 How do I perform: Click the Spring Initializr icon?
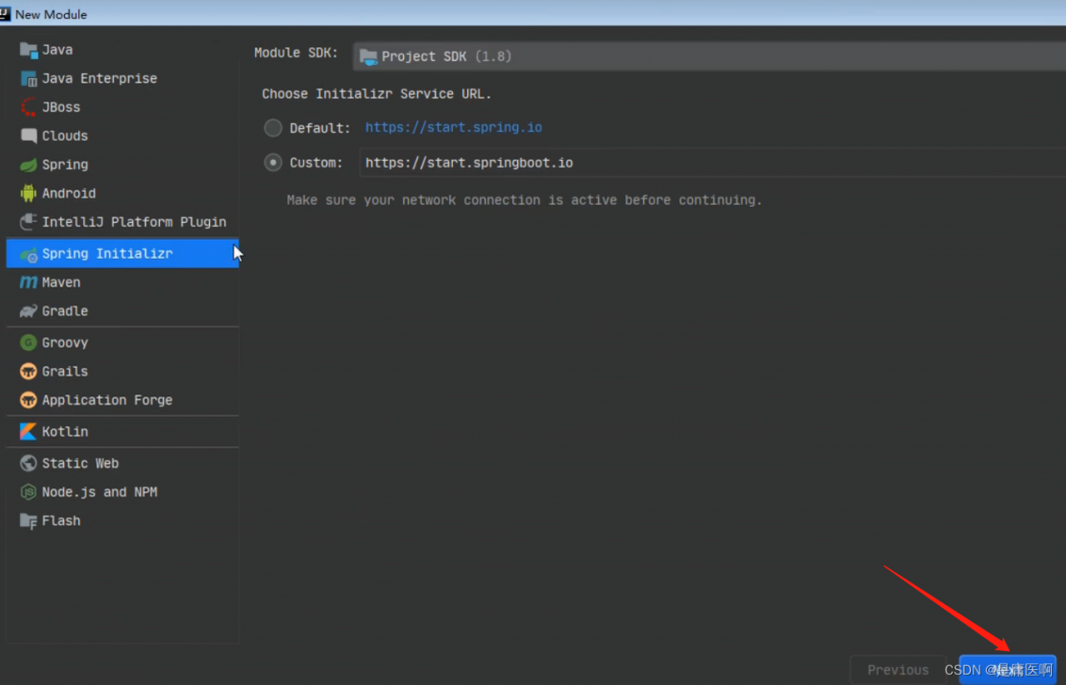click(x=28, y=254)
